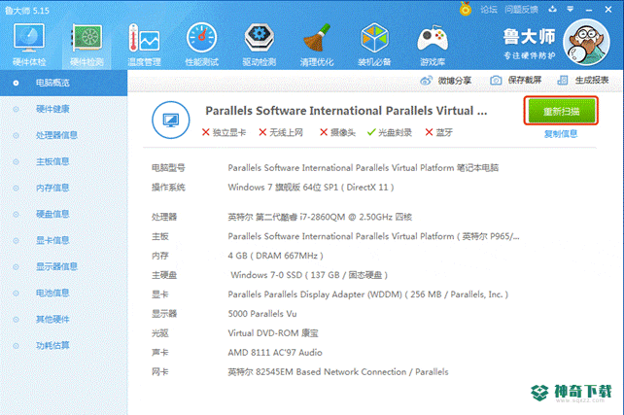Click the Parallels Display Adapter value

[367, 294]
